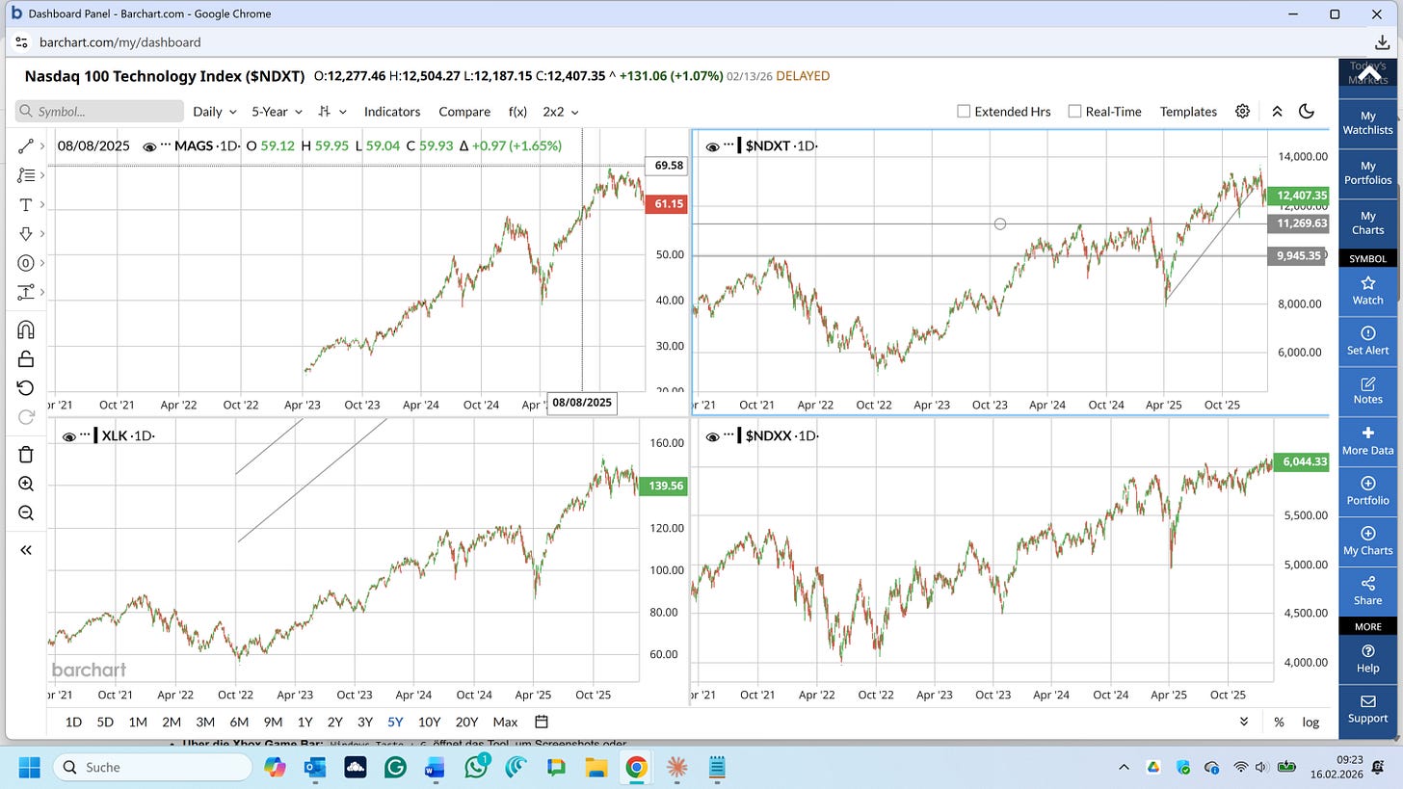Open the Daily frequency dropdown

pos(214,111)
